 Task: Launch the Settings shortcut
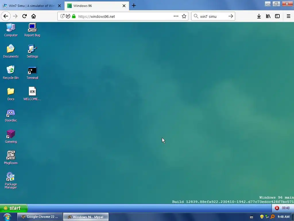coord(32,51)
